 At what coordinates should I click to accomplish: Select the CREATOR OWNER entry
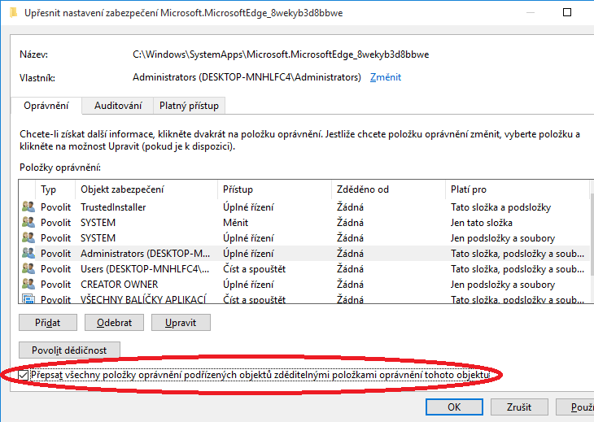(304, 285)
